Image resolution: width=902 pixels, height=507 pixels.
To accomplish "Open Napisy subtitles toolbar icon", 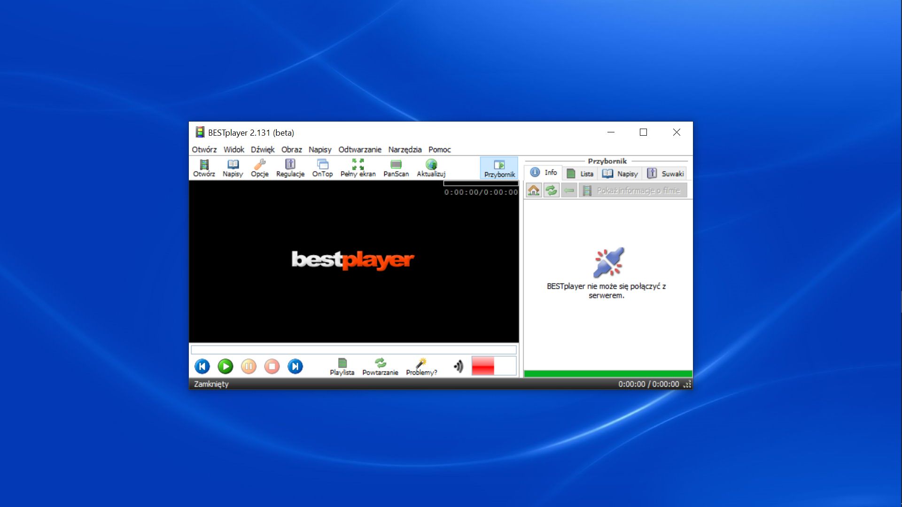I will [233, 168].
